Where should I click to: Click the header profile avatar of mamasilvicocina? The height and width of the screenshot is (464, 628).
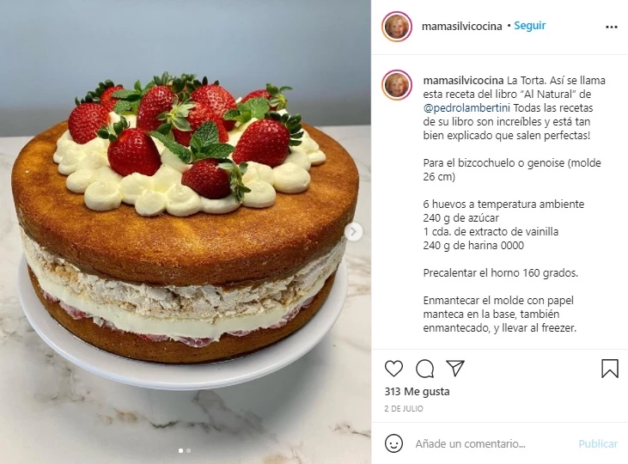pos(397,27)
